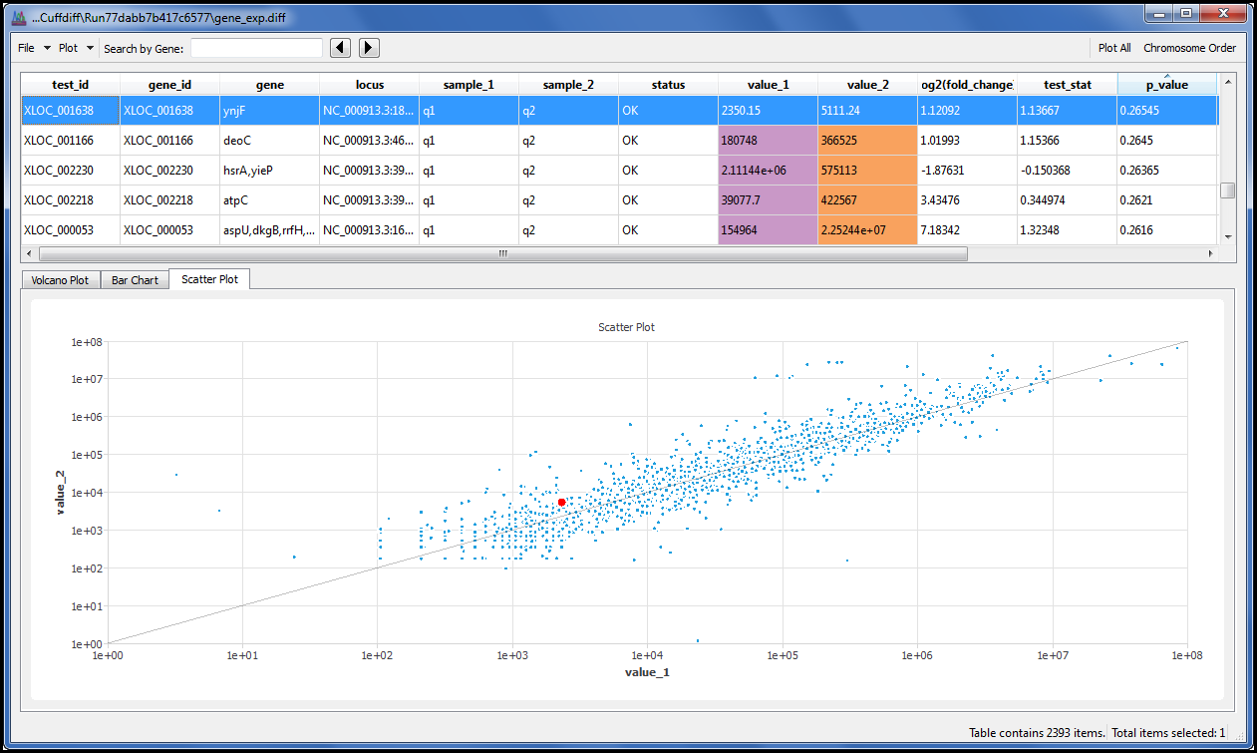Click the Chromosome Order button
The width and height of the screenshot is (1257, 753).
tap(1188, 48)
